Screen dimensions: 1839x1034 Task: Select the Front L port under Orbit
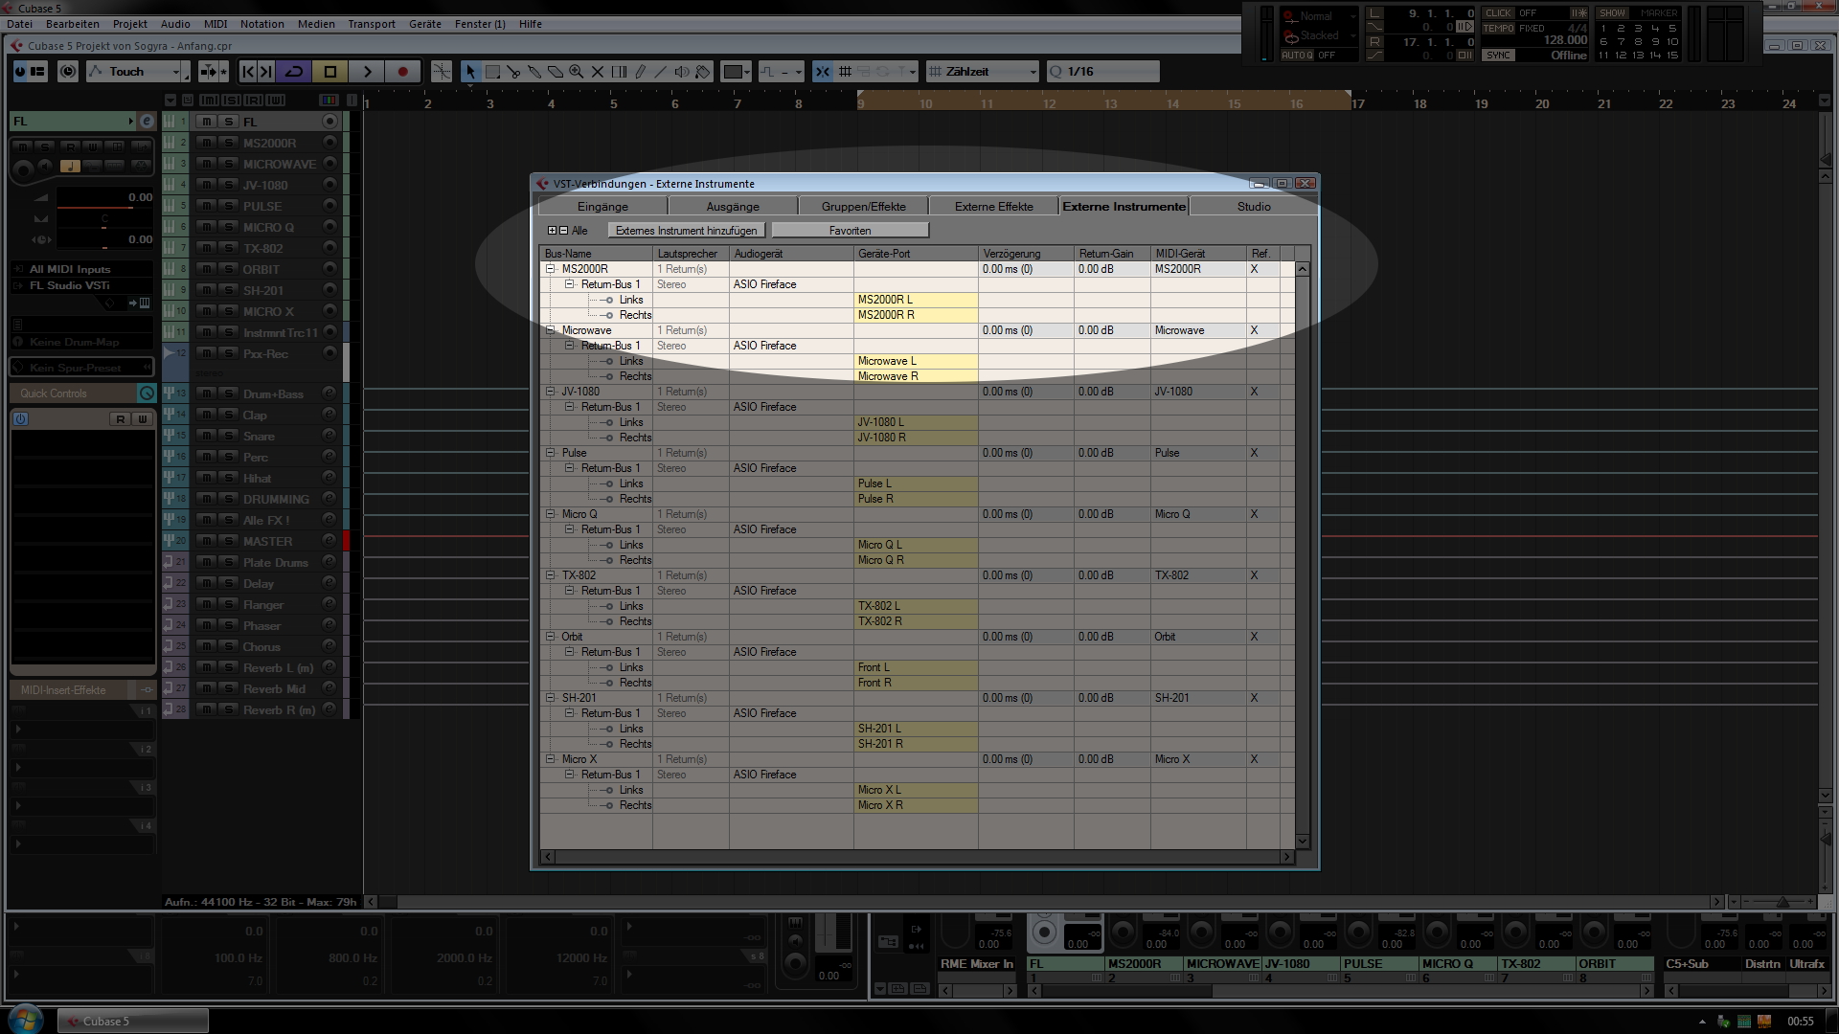[x=916, y=667]
